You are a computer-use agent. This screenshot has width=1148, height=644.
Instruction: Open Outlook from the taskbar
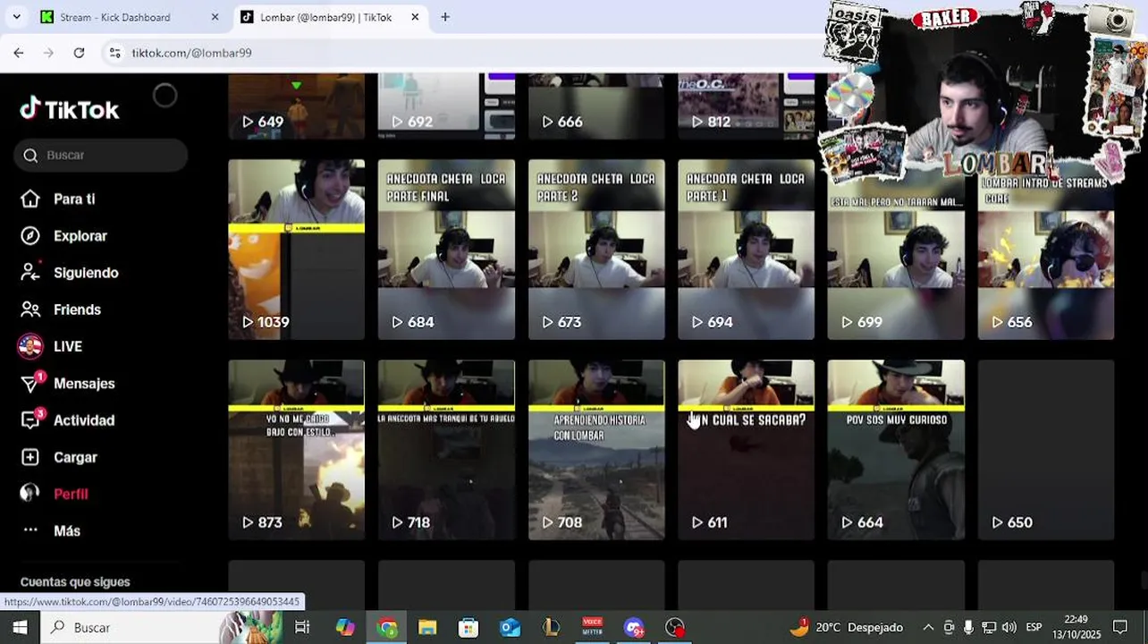[x=510, y=628]
